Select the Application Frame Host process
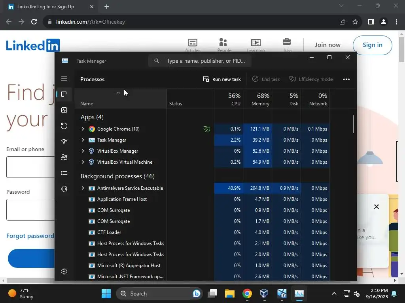 click(202, 199)
